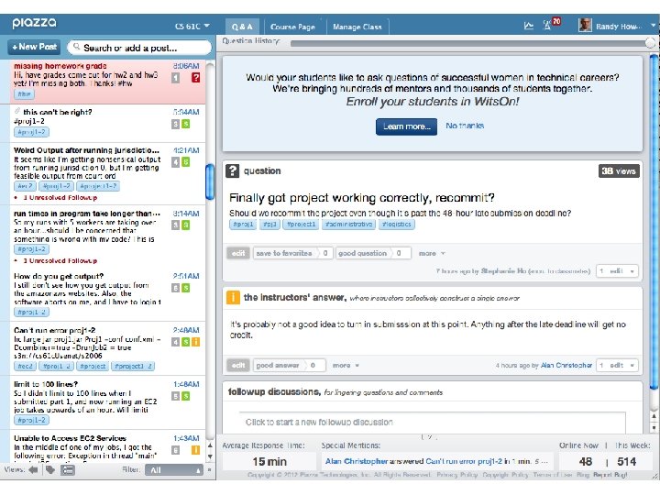The width and height of the screenshot is (660, 495).
Task: Focus Search or add a post field
Action: point(139,48)
